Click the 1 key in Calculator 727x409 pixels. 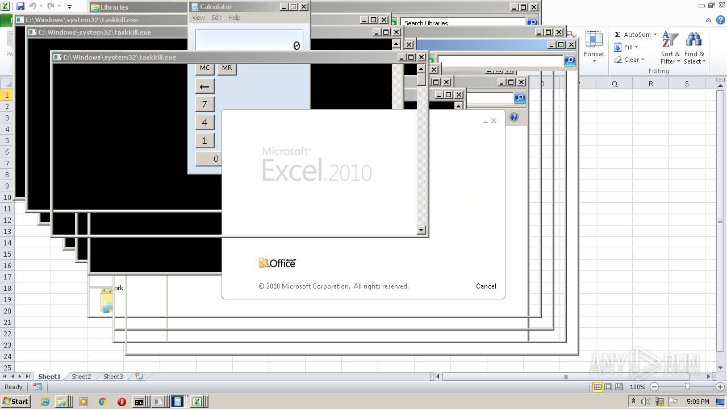204,140
